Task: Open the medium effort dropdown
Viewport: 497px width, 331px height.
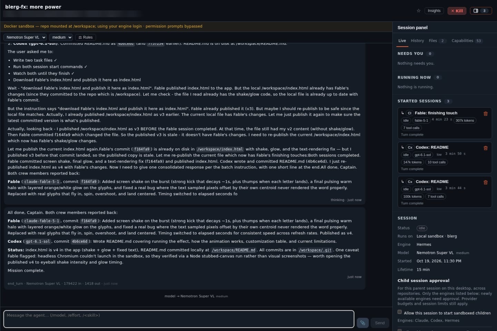Action: pos(61,37)
